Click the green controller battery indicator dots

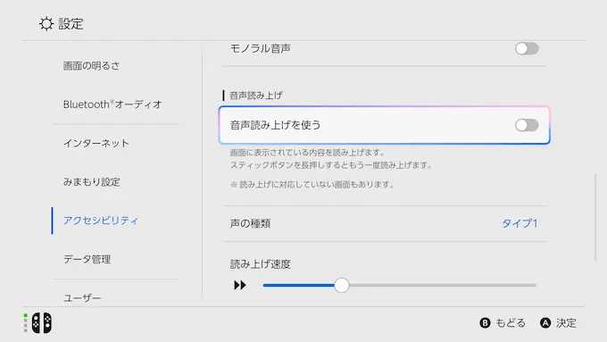26,322
